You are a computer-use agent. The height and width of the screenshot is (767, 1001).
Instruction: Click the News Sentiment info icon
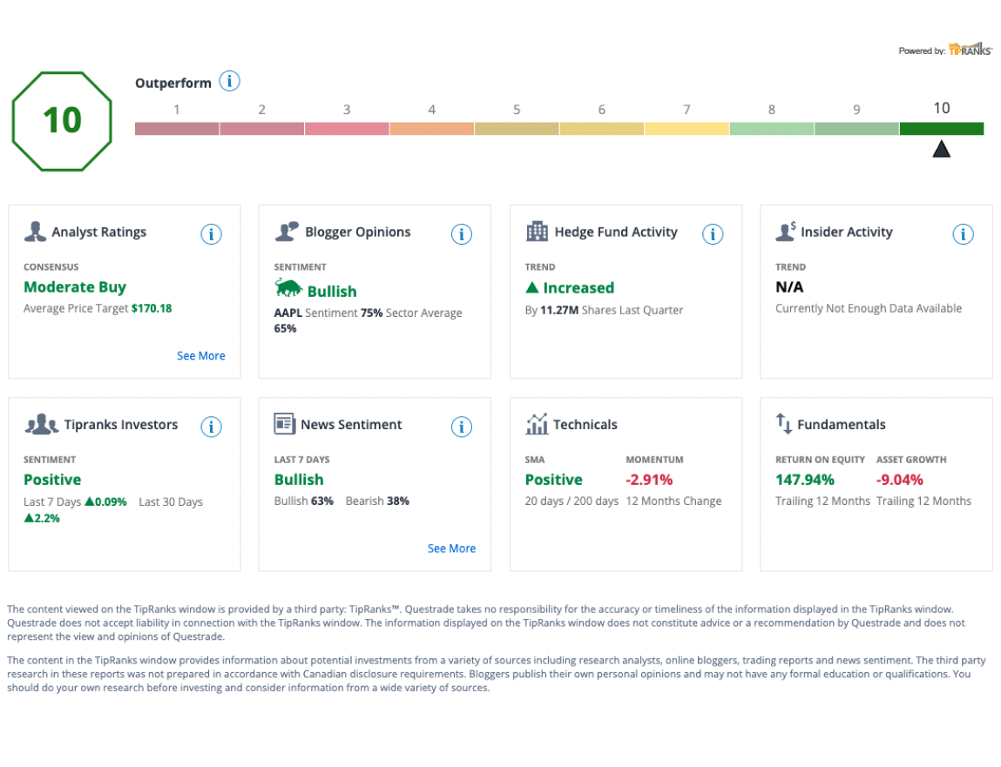[x=462, y=427]
